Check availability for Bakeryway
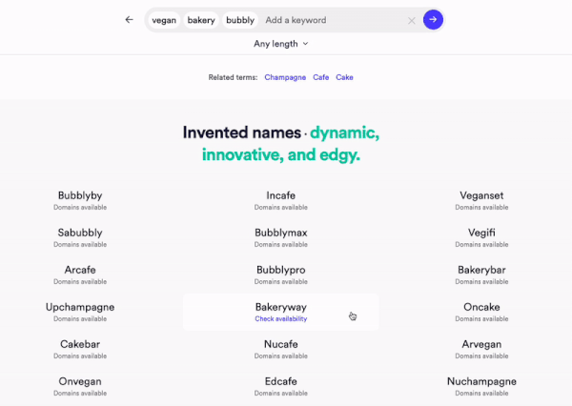The height and width of the screenshot is (406, 572). pyautogui.click(x=281, y=319)
